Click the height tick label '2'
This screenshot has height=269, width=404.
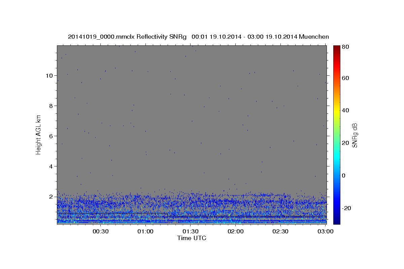pos(51,196)
